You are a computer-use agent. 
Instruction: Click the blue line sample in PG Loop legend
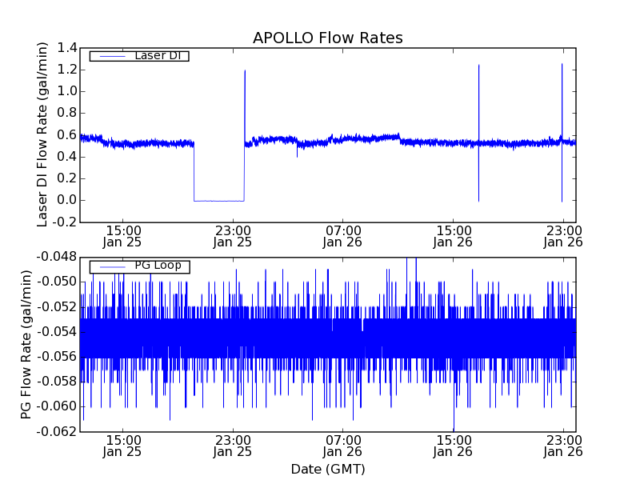tap(113, 267)
